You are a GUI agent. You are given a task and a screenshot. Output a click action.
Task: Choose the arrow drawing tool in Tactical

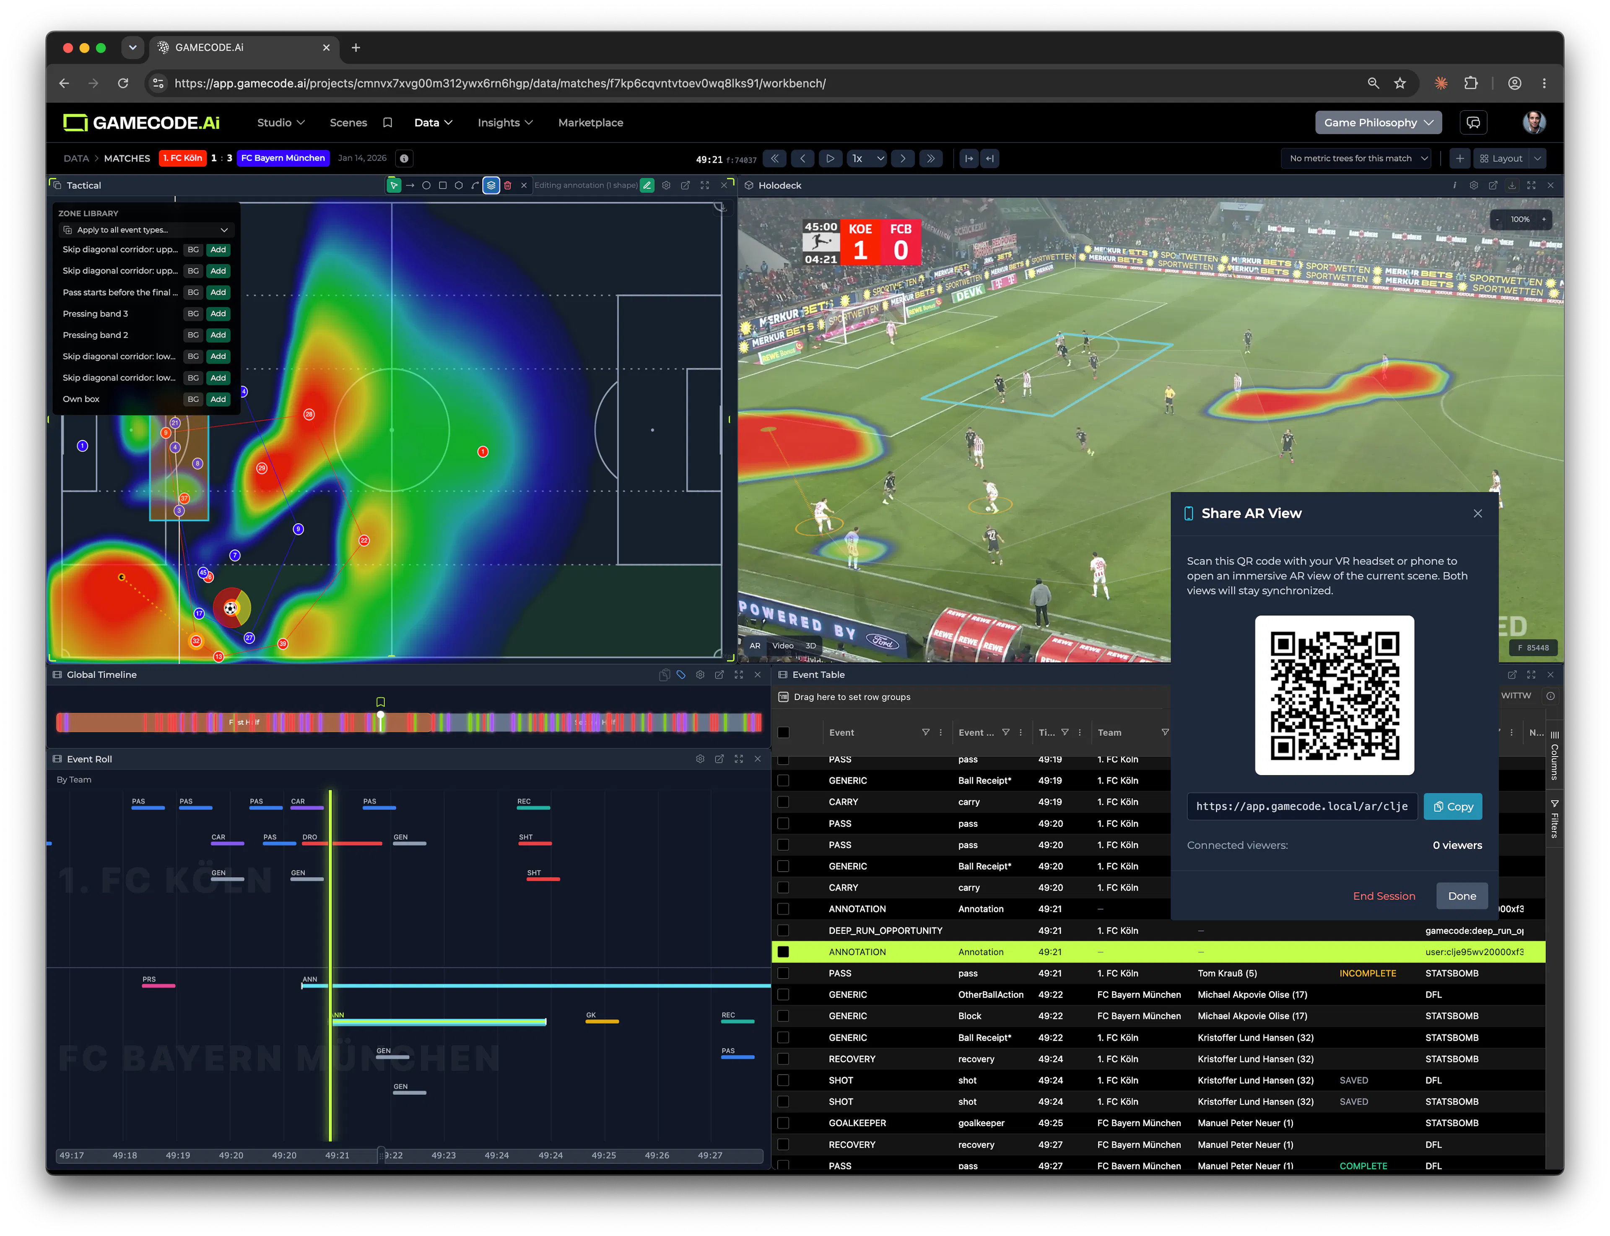(x=410, y=185)
